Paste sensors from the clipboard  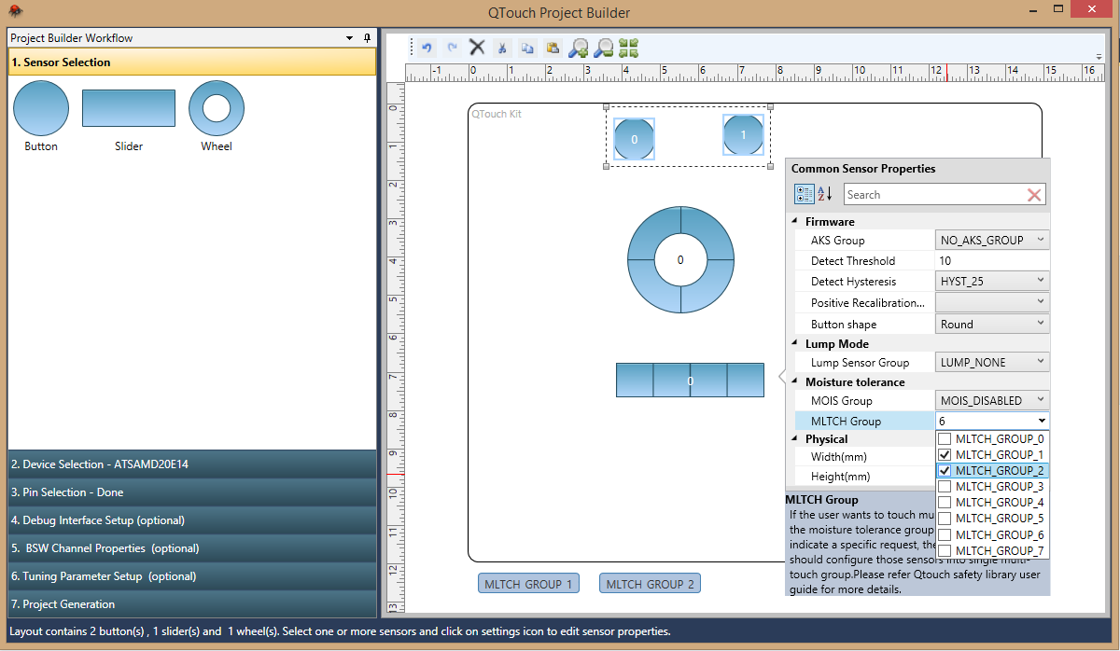point(553,48)
